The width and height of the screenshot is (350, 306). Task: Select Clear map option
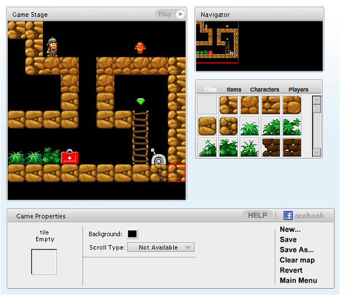click(x=297, y=260)
